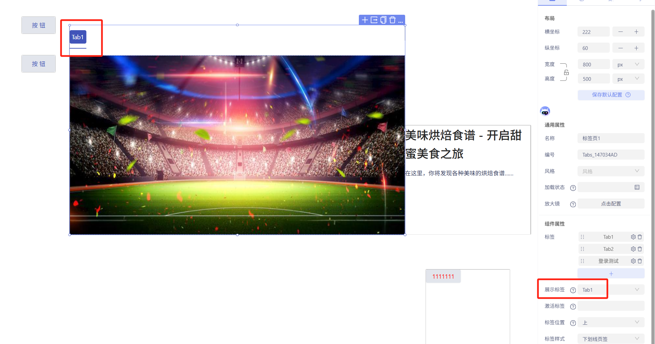Open the robot assistant icon
The width and height of the screenshot is (655, 344).
(x=545, y=111)
